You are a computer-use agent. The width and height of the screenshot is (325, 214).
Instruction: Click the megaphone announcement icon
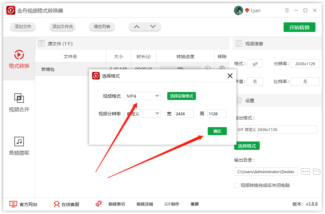pyautogui.click(x=99, y=203)
